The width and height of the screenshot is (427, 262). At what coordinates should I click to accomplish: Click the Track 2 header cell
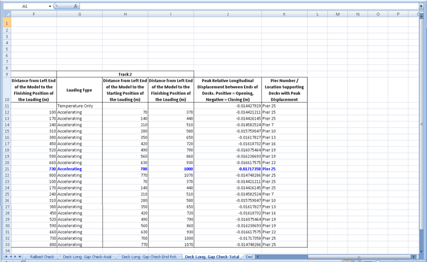(125, 74)
